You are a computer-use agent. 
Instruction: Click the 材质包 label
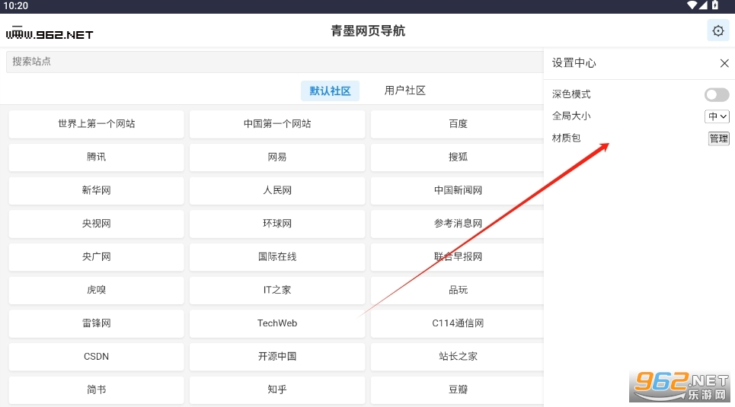[566, 138]
